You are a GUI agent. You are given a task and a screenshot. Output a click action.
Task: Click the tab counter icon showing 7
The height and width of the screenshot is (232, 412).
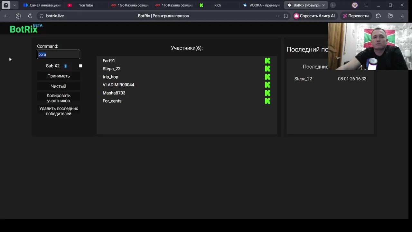click(6, 5)
